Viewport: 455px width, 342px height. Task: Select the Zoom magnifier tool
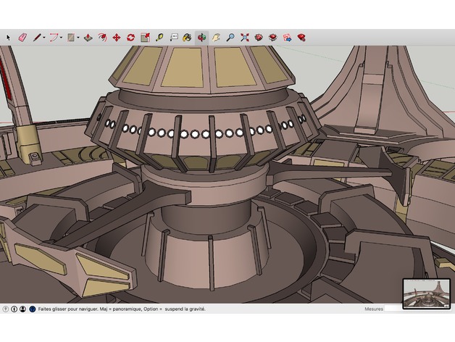[230, 37]
